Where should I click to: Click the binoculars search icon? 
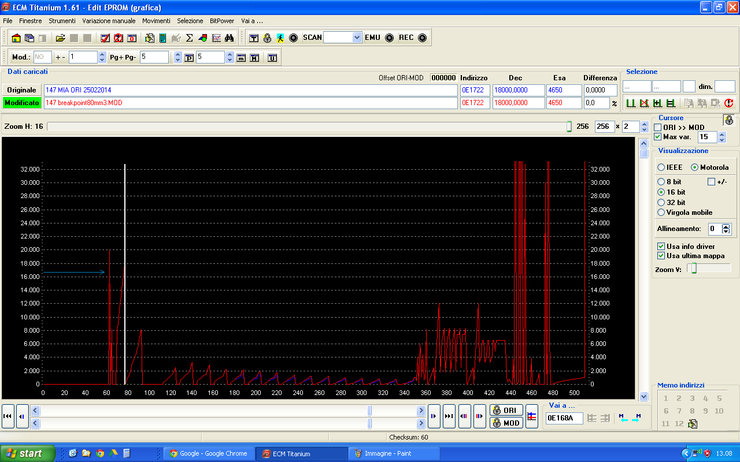pyautogui.click(x=230, y=38)
